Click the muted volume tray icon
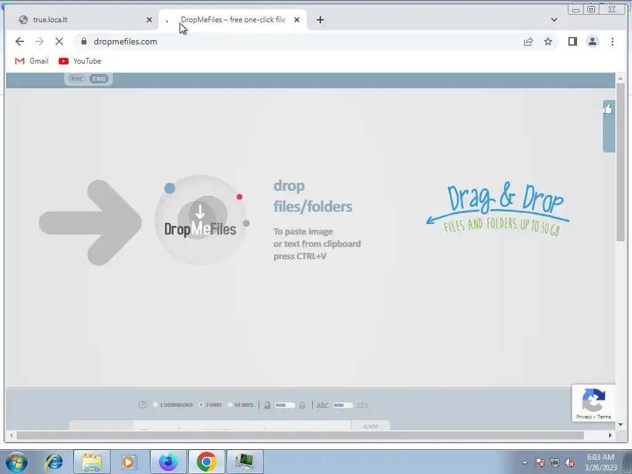The height and width of the screenshot is (474, 632). click(x=570, y=462)
